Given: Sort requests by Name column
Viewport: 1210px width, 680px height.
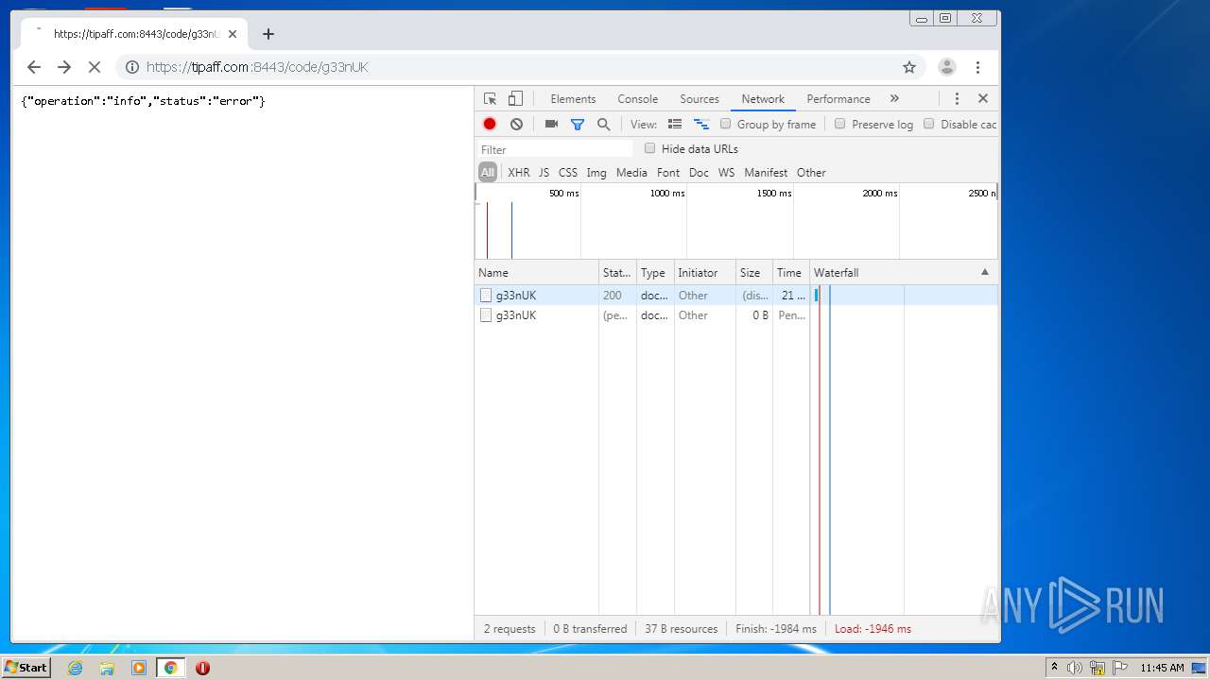Looking at the screenshot, I should [537, 272].
